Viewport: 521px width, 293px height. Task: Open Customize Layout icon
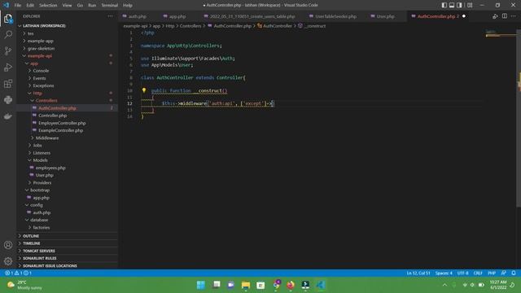[x=470, y=5]
